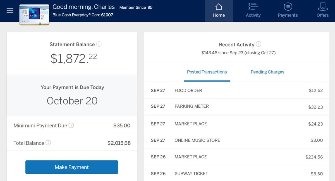The height and width of the screenshot is (181, 335).
Task: Open the hamburger navigation menu
Action: (10, 11)
